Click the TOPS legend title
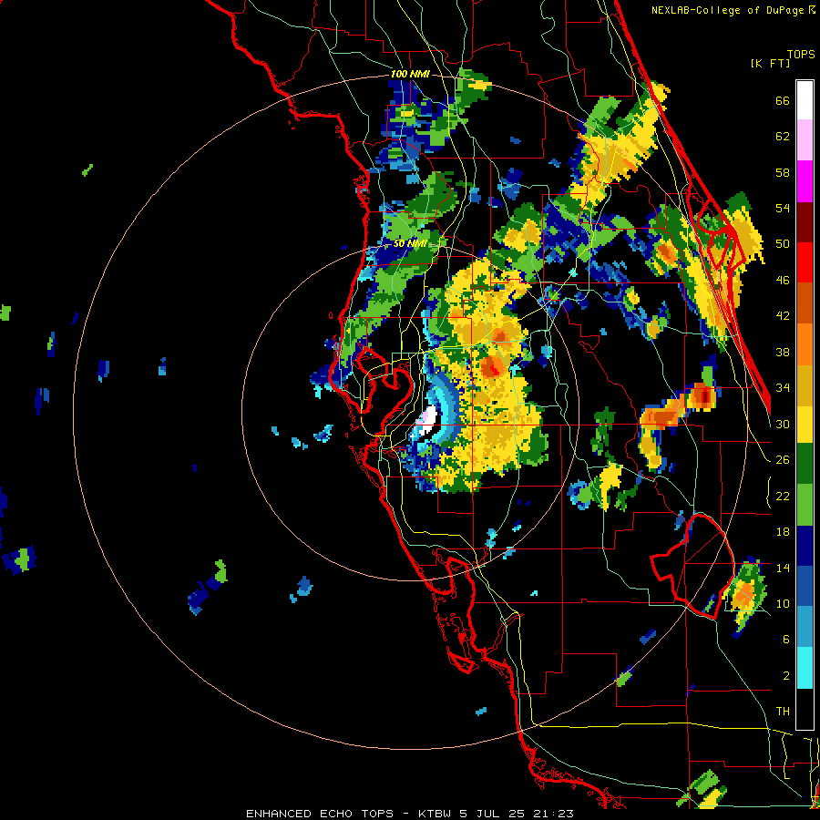This screenshot has height=820, width=820. pos(801,54)
